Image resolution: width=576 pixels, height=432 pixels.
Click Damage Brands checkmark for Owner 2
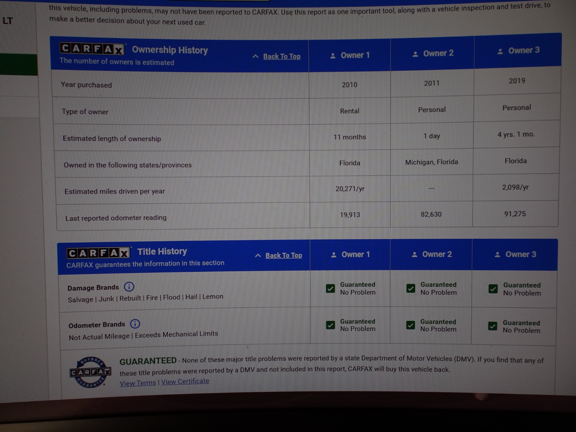coord(411,288)
